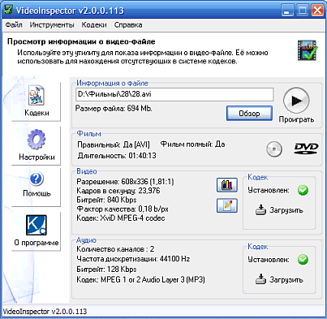Click the Кодек: XviD MPEG-4 codec line
327x319 pixels.
tap(121, 218)
